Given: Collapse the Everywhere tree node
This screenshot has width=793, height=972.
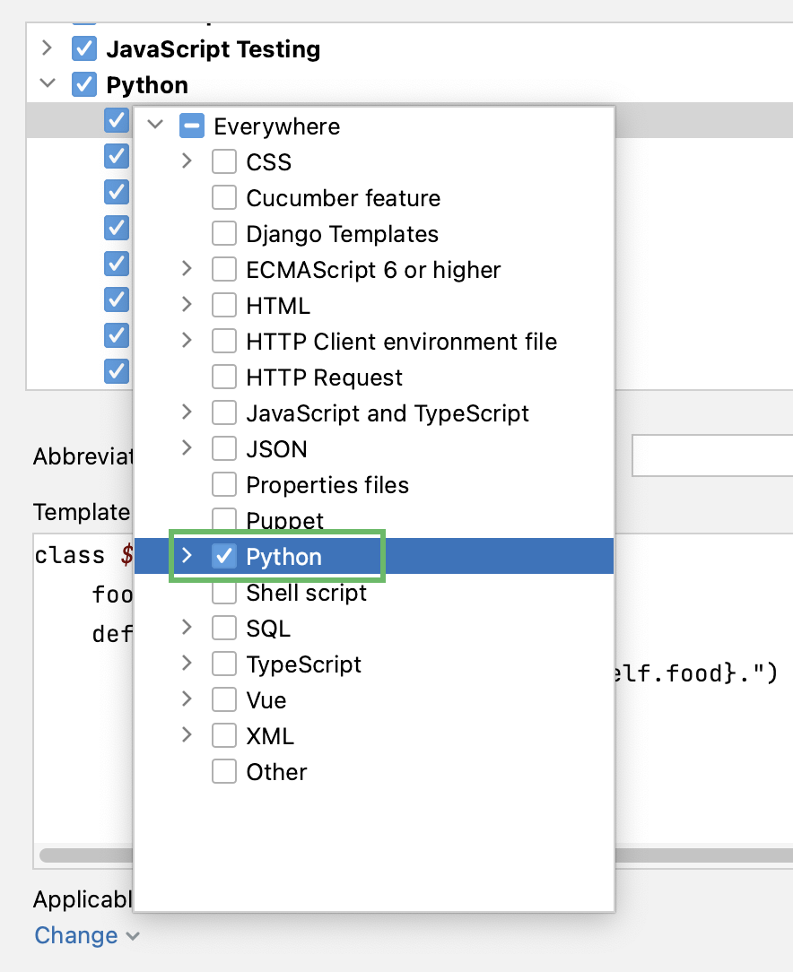Looking at the screenshot, I should tap(154, 126).
